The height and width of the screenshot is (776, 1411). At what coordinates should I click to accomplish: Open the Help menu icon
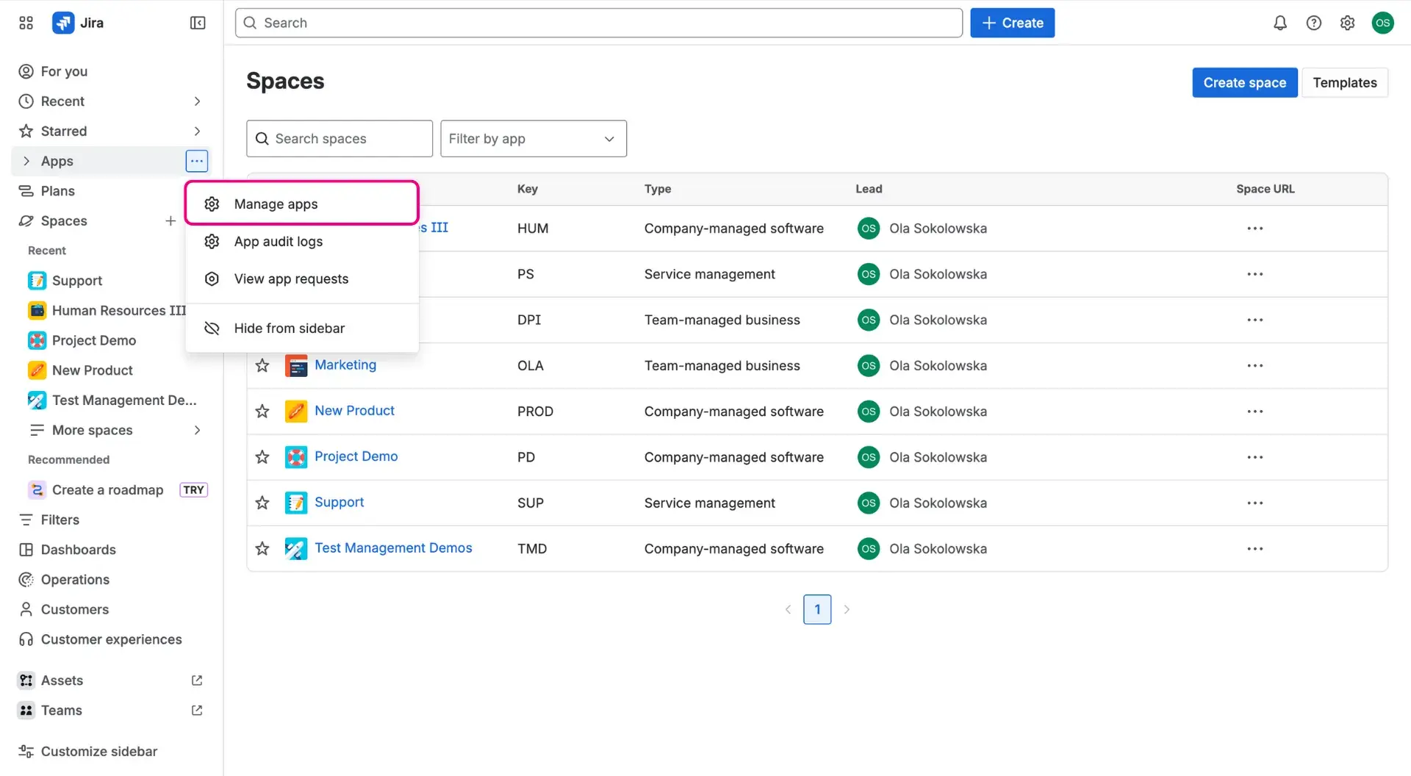coord(1314,23)
